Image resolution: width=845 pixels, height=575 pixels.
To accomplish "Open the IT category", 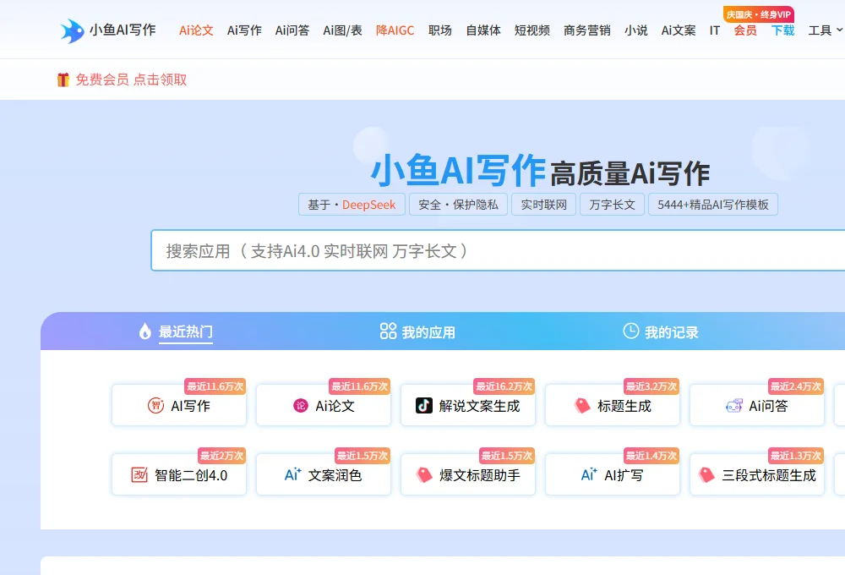I will (715, 30).
